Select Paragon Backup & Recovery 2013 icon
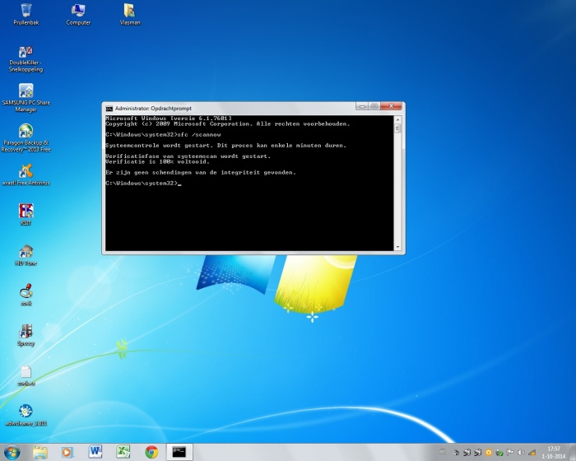The width and height of the screenshot is (576, 461). (26, 137)
